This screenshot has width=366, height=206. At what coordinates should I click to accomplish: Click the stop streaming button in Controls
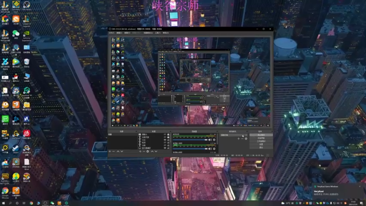261,135
